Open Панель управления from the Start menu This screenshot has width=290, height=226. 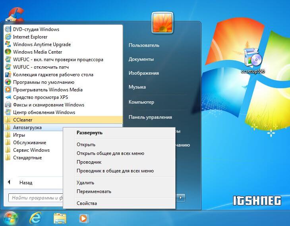pyautogui.click(x=150, y=117)
